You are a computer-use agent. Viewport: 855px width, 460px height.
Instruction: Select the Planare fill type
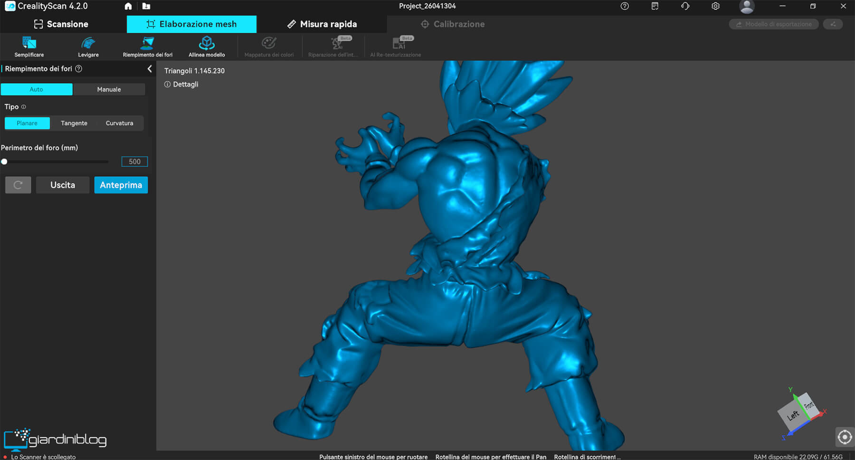pos(27,123)
